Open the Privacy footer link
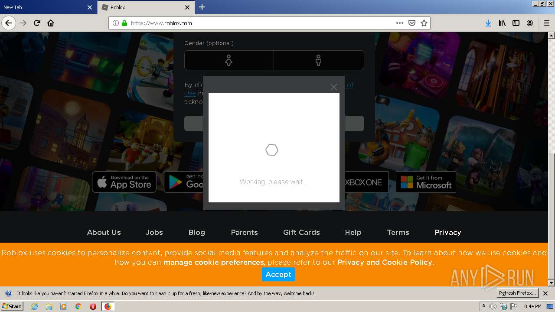The width and height of the screenshot is (555, 312). [448, 232]
